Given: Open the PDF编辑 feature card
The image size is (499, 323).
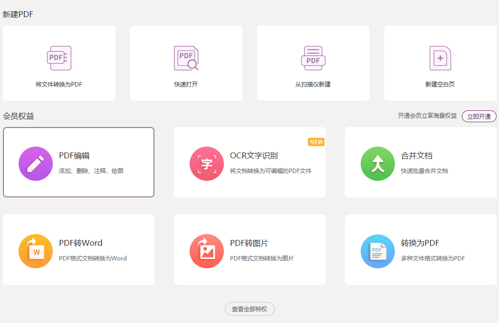Looking at the screenshot, I should pos(78,162).
